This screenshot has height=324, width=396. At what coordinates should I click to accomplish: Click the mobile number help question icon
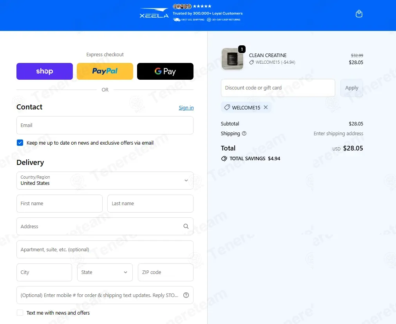click(x=186, y=295)
